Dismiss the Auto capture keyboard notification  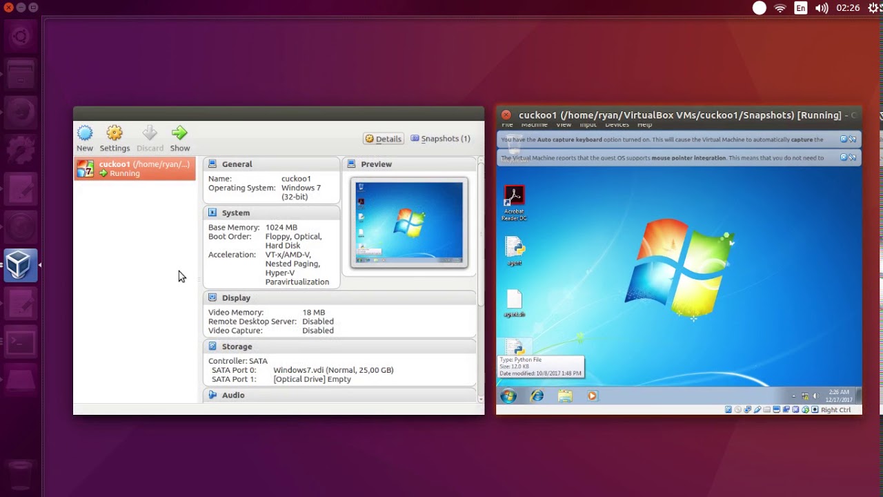(x=844, y=139)
